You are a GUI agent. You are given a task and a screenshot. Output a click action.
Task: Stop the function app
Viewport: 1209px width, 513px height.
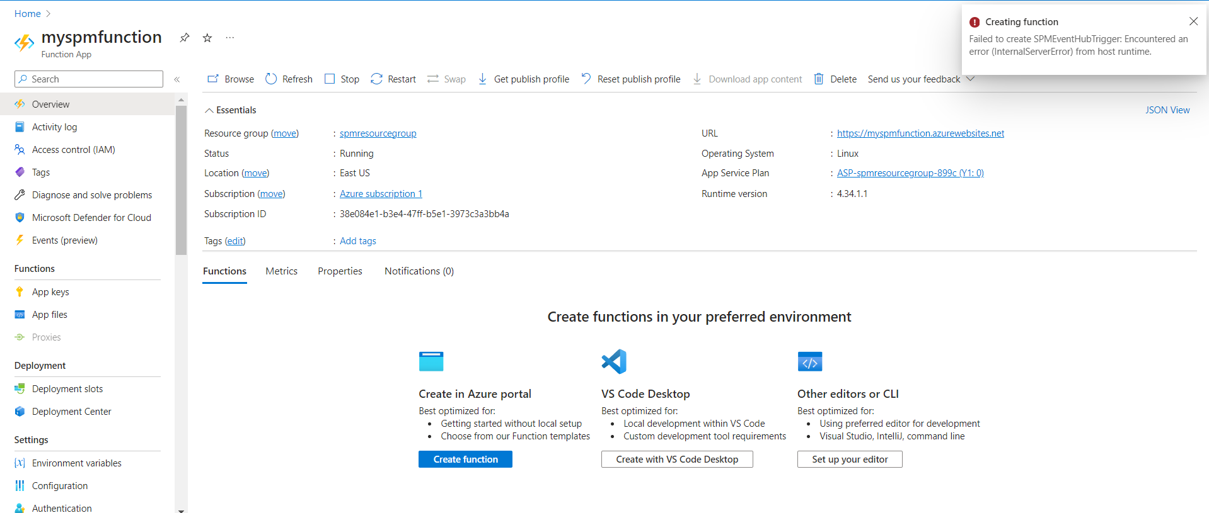click(x=342, y=79)
